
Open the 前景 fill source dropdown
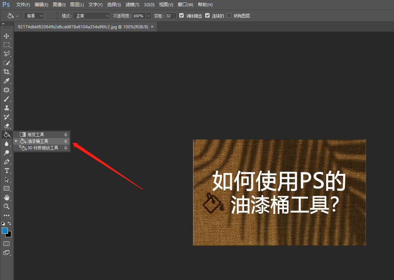[x=34, y=16]
